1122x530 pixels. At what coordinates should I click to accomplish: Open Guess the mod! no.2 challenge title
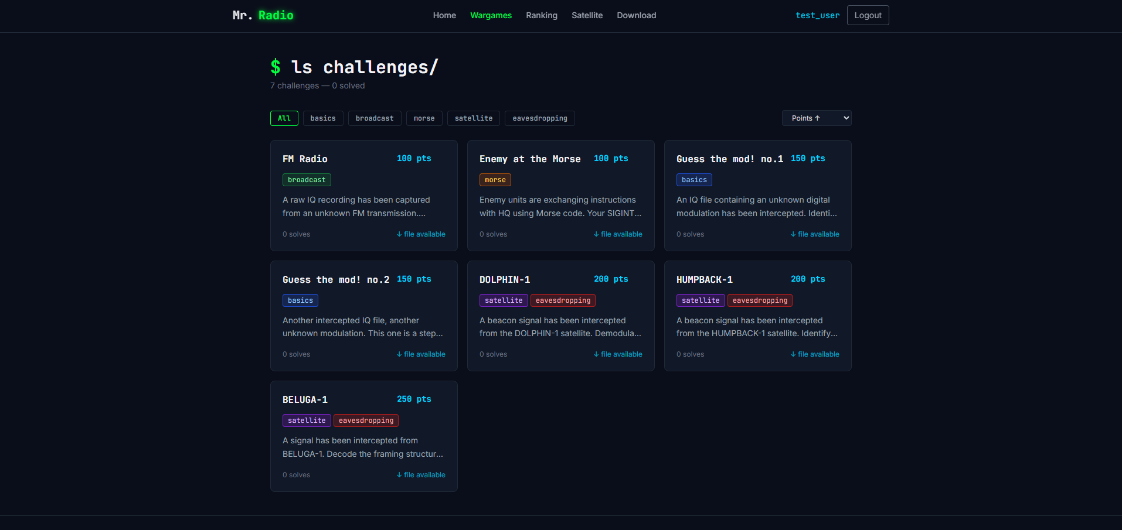336,279
